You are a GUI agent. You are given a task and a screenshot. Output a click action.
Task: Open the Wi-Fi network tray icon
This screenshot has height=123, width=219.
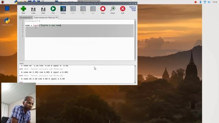[205, 2]
